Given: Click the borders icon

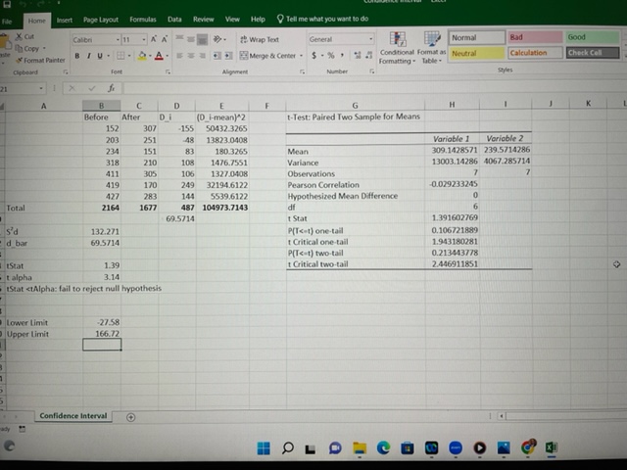Looking at the screenshot, I should 121,56.
